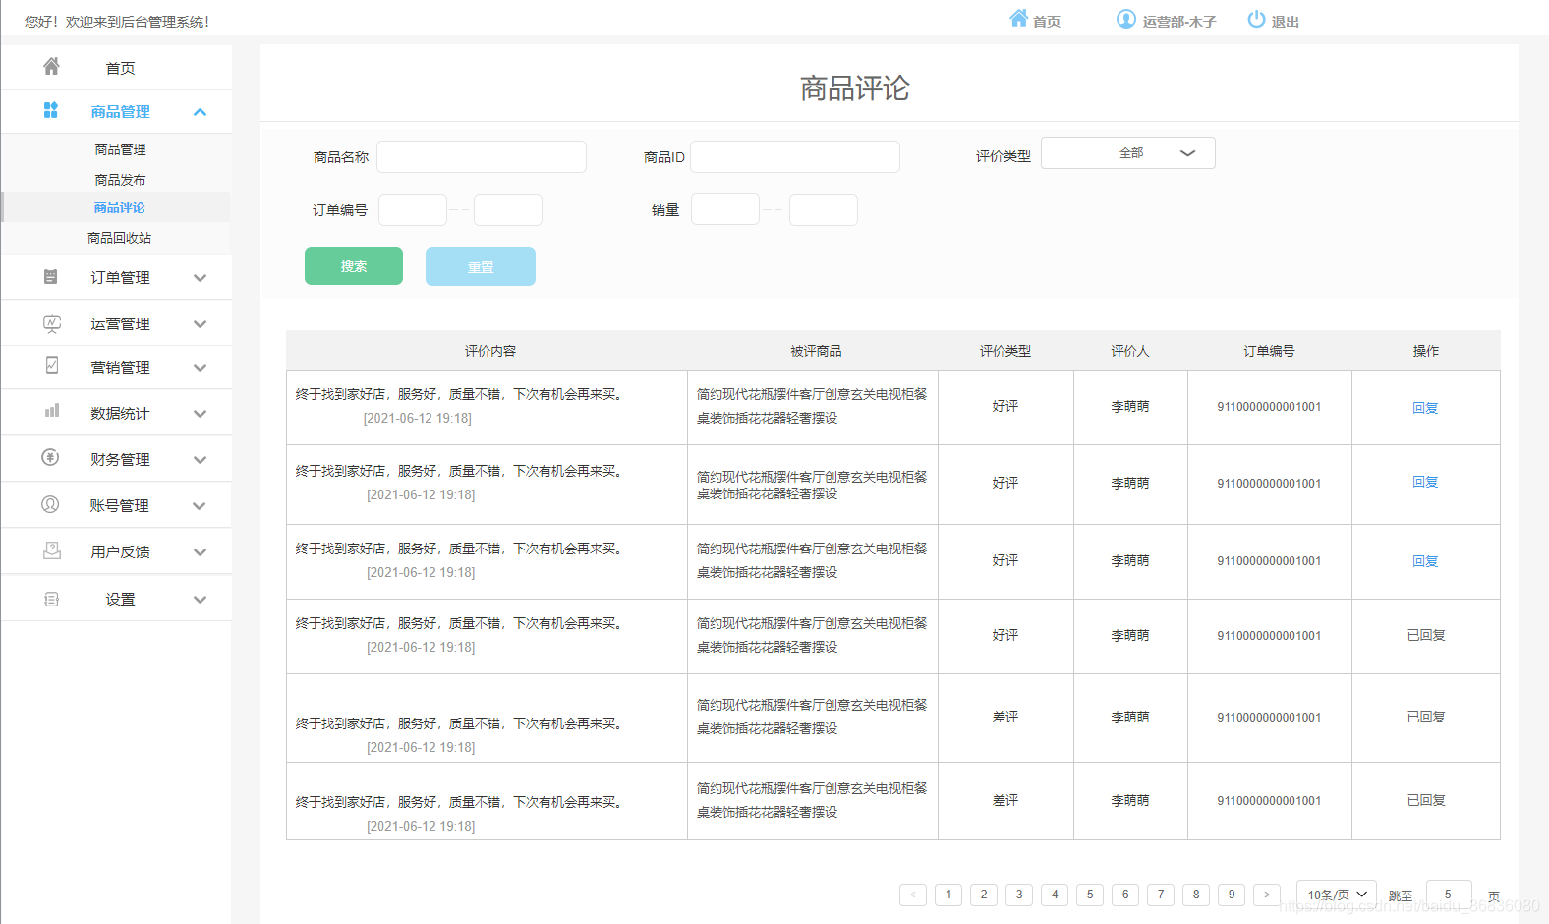Go to previous page arrow

coord(913,895)
